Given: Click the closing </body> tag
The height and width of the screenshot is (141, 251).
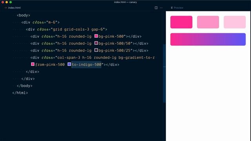Looking at the screenshot, I should [25, 86].
